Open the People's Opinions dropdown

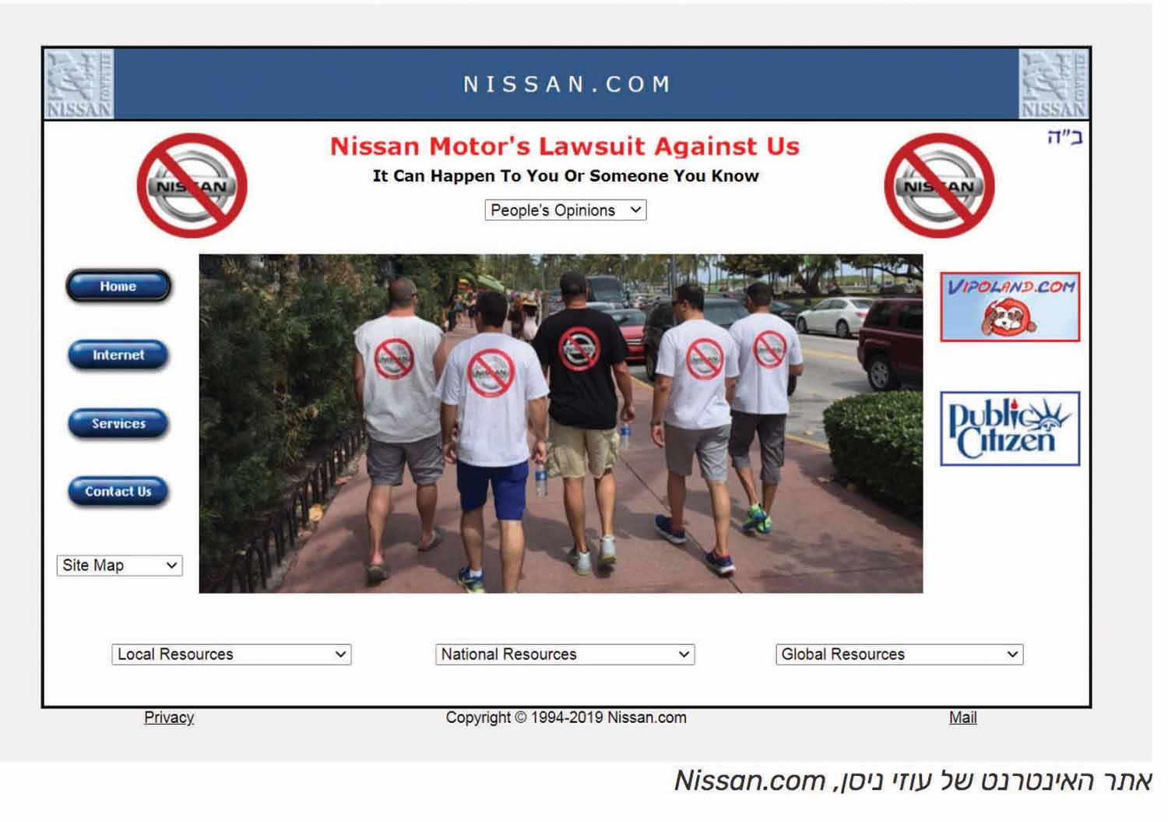click(x=565, y=210)
